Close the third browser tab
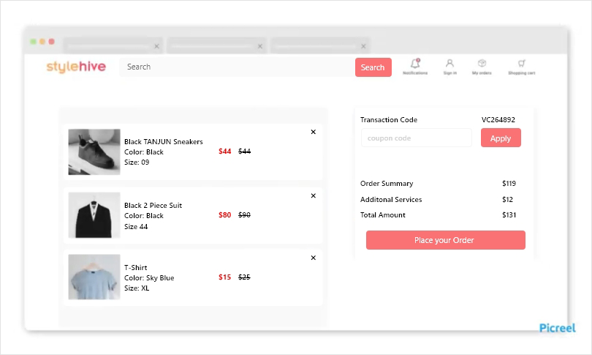The width and height of the screenshot is (592, 355). click(363, 47)
